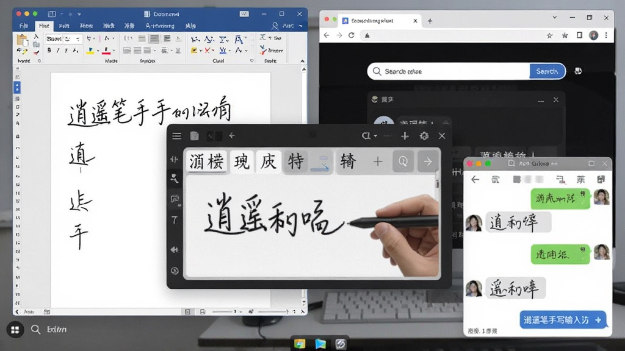The width and height of the screenshot is (625, 351).
Task: Click the blue flag icon in the dock
Action: 320,344
